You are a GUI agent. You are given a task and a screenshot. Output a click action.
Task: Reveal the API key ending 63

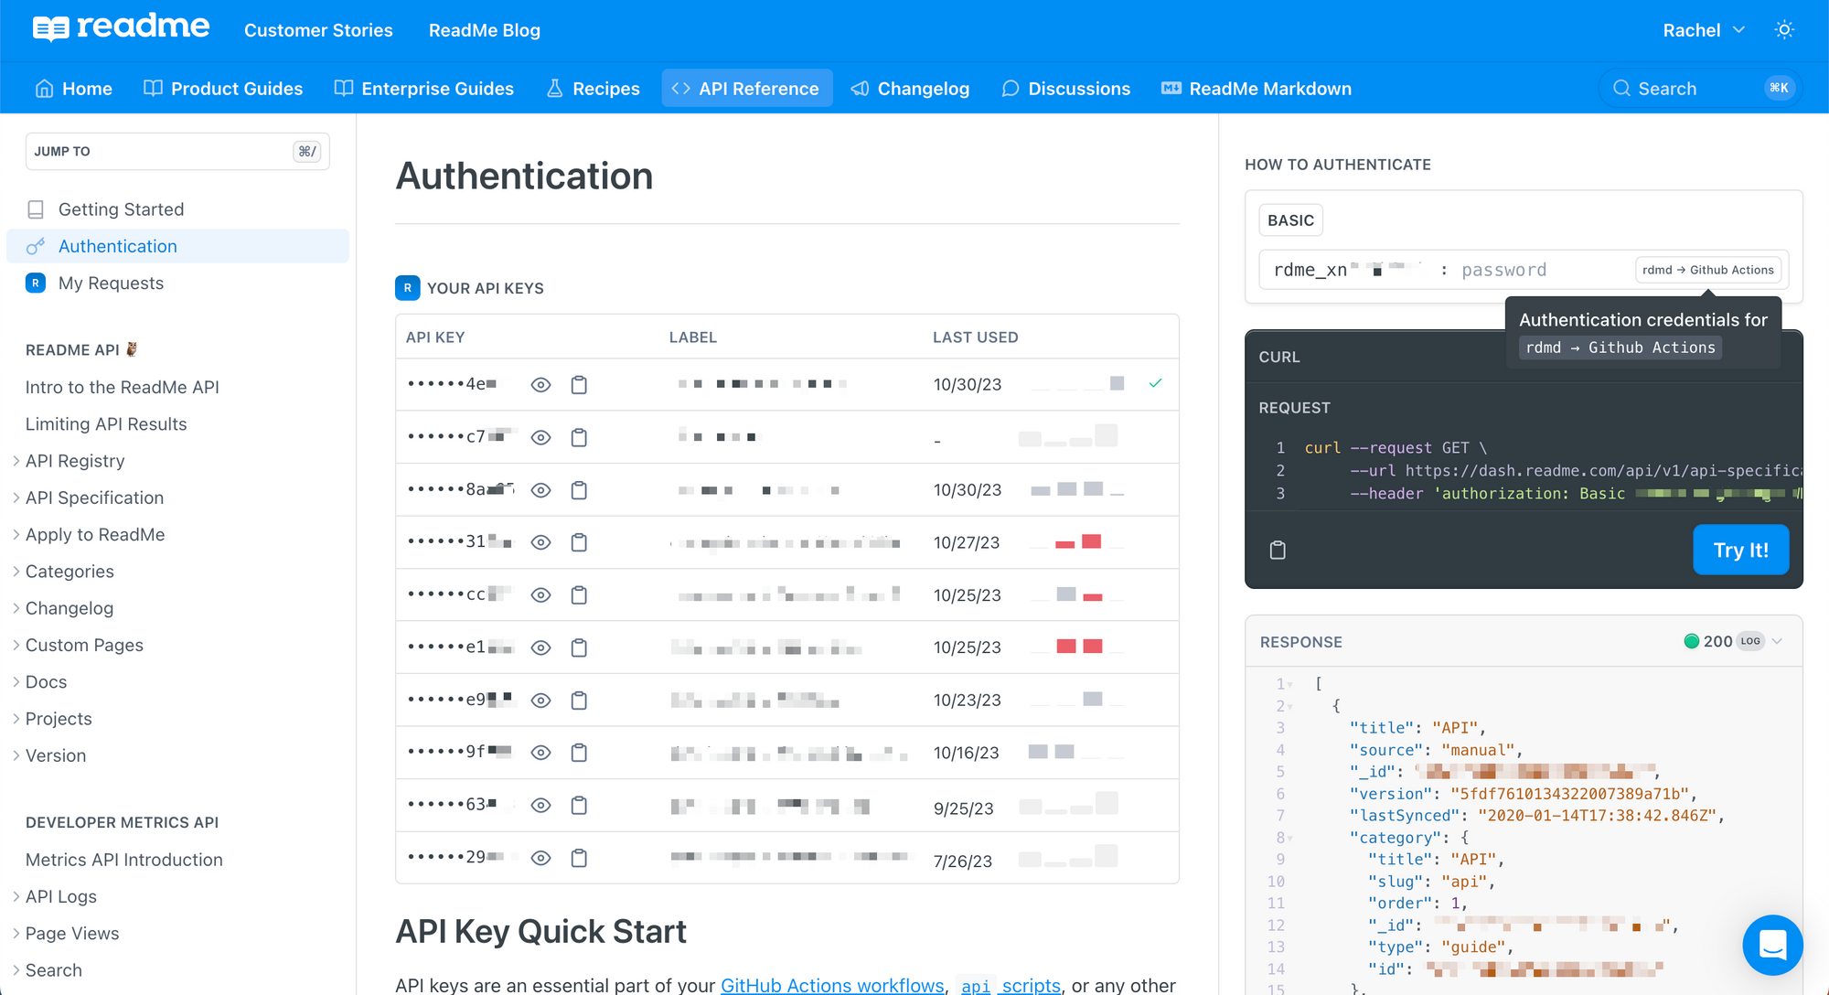(x=540, y=806)
